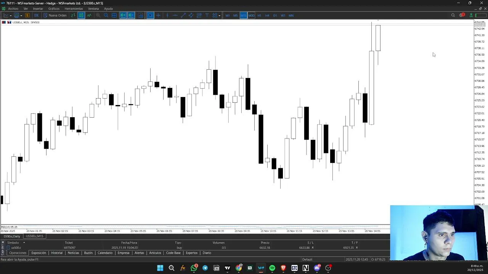Open the Exposición tab
488x274 pixels.
pyautogui.click(x=39, y=253)
